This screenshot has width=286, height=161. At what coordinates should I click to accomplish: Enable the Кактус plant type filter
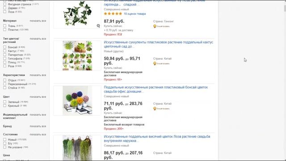pyautogui.click(x=5, y=51)
